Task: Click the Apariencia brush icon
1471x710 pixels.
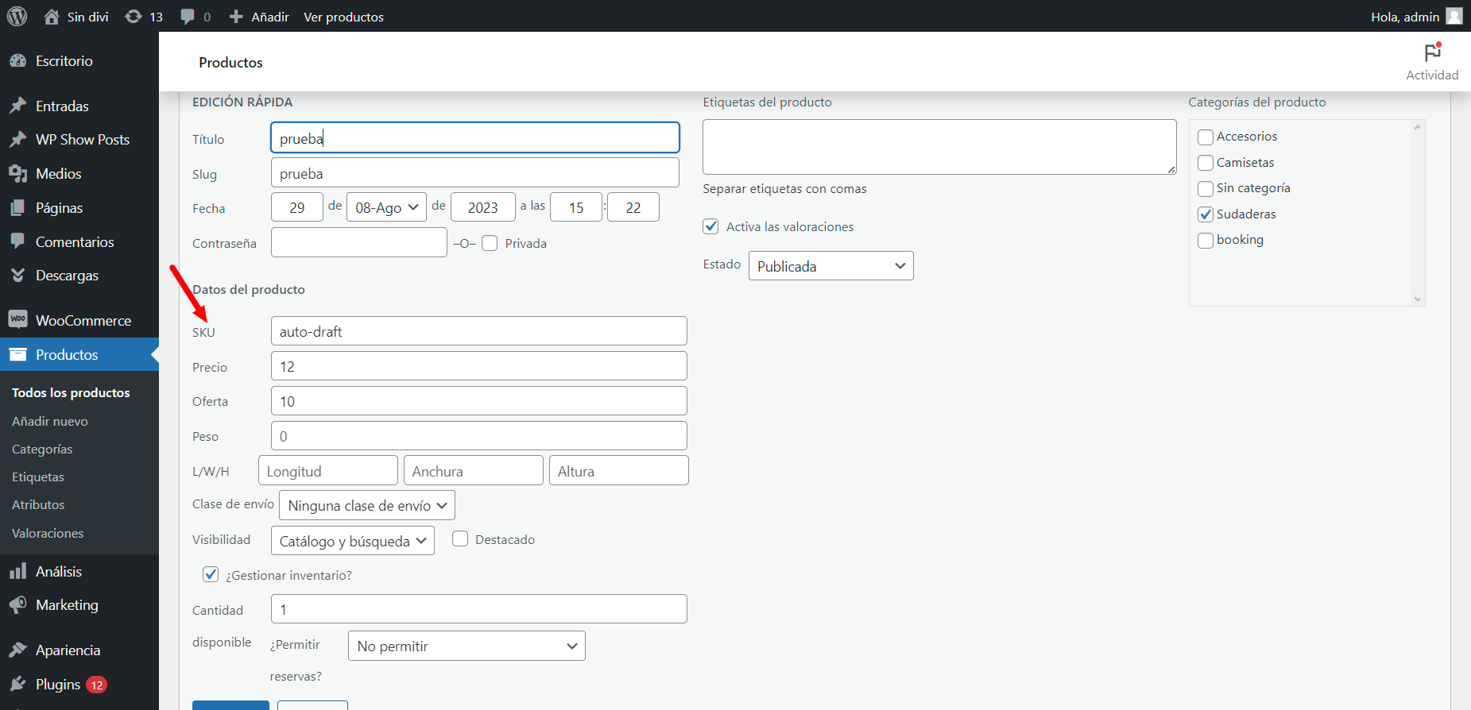Action: (17, 650)
